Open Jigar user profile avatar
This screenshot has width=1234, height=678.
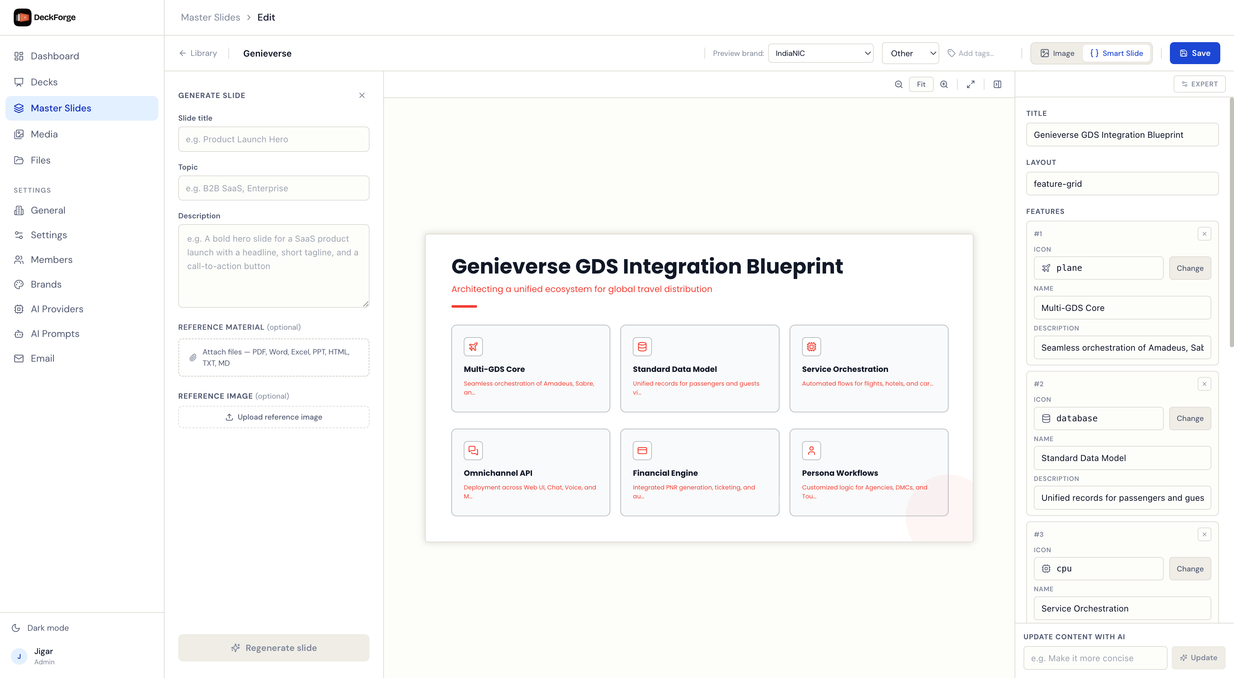pyautogui.click(x=19, y=656)
